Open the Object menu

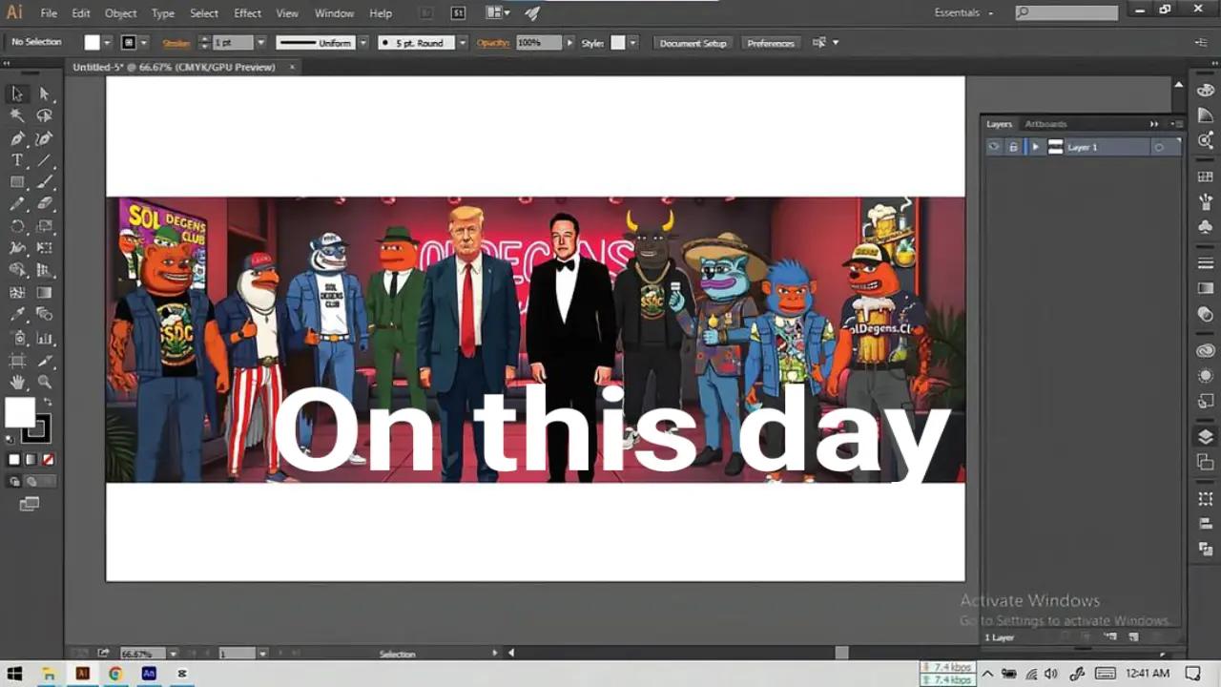tap(120, 13)
